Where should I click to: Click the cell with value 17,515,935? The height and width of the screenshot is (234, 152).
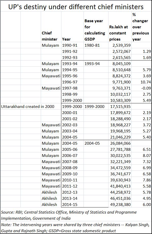pos(120,107)
